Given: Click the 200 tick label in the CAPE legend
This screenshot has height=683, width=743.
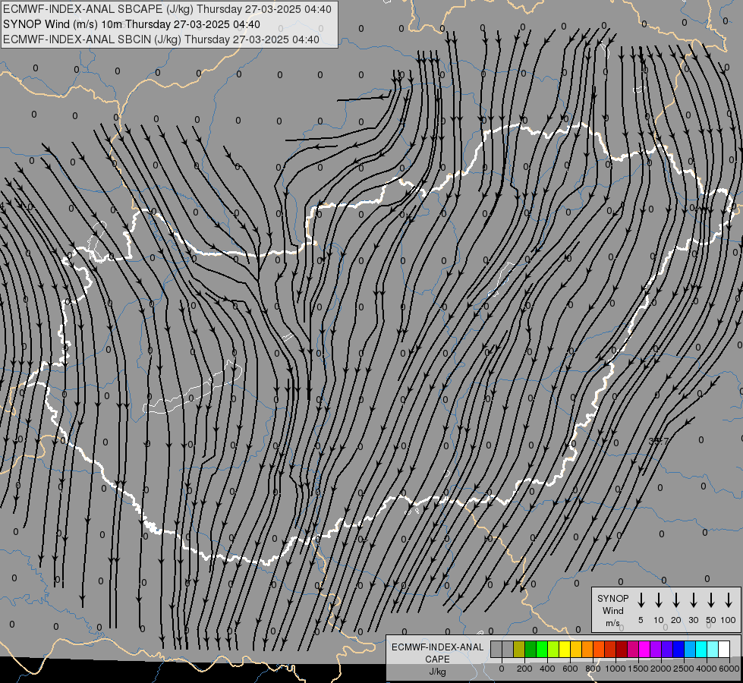Looking at the screenshot, I should [x=524, y=669].
